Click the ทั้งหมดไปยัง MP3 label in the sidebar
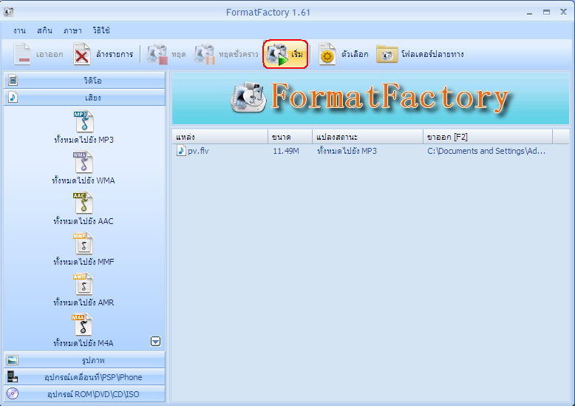The image size is (575, 406). click(84, 140)
